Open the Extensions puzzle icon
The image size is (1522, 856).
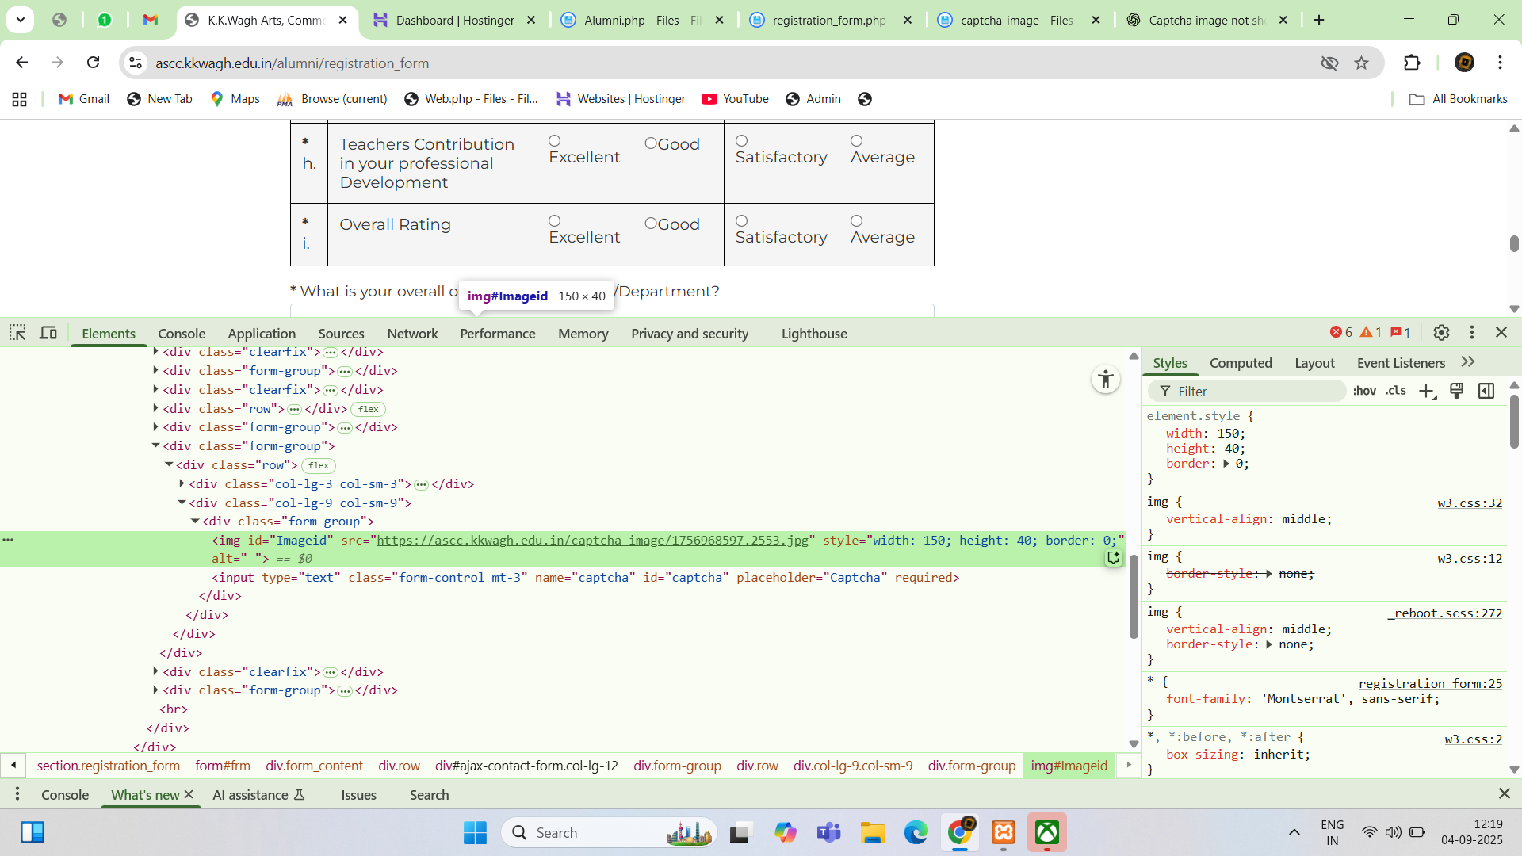coord(1412,63)
